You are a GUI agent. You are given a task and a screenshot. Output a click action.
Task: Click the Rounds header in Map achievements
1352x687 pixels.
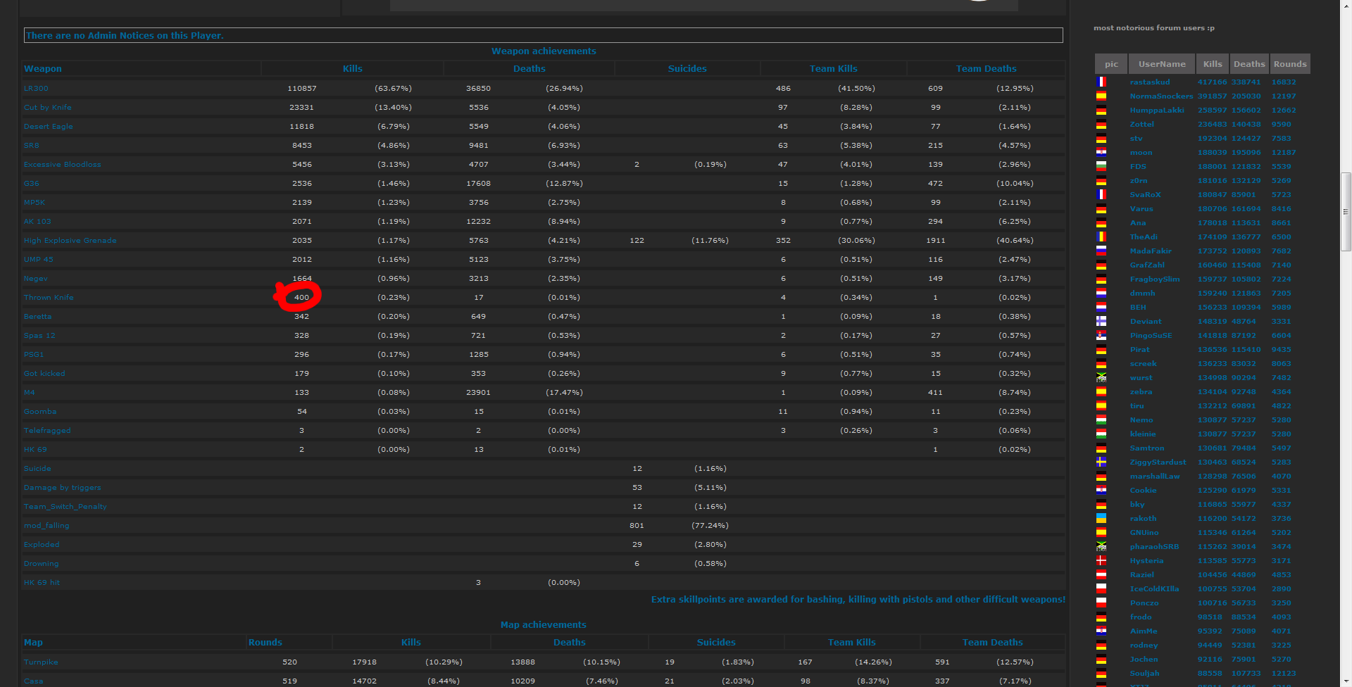tap(265, 643)
